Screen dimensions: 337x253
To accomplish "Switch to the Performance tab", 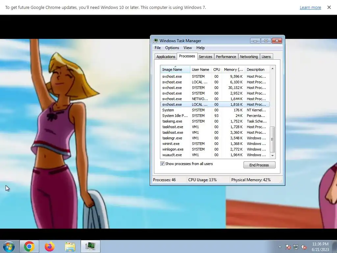I will tap(226, 57).
